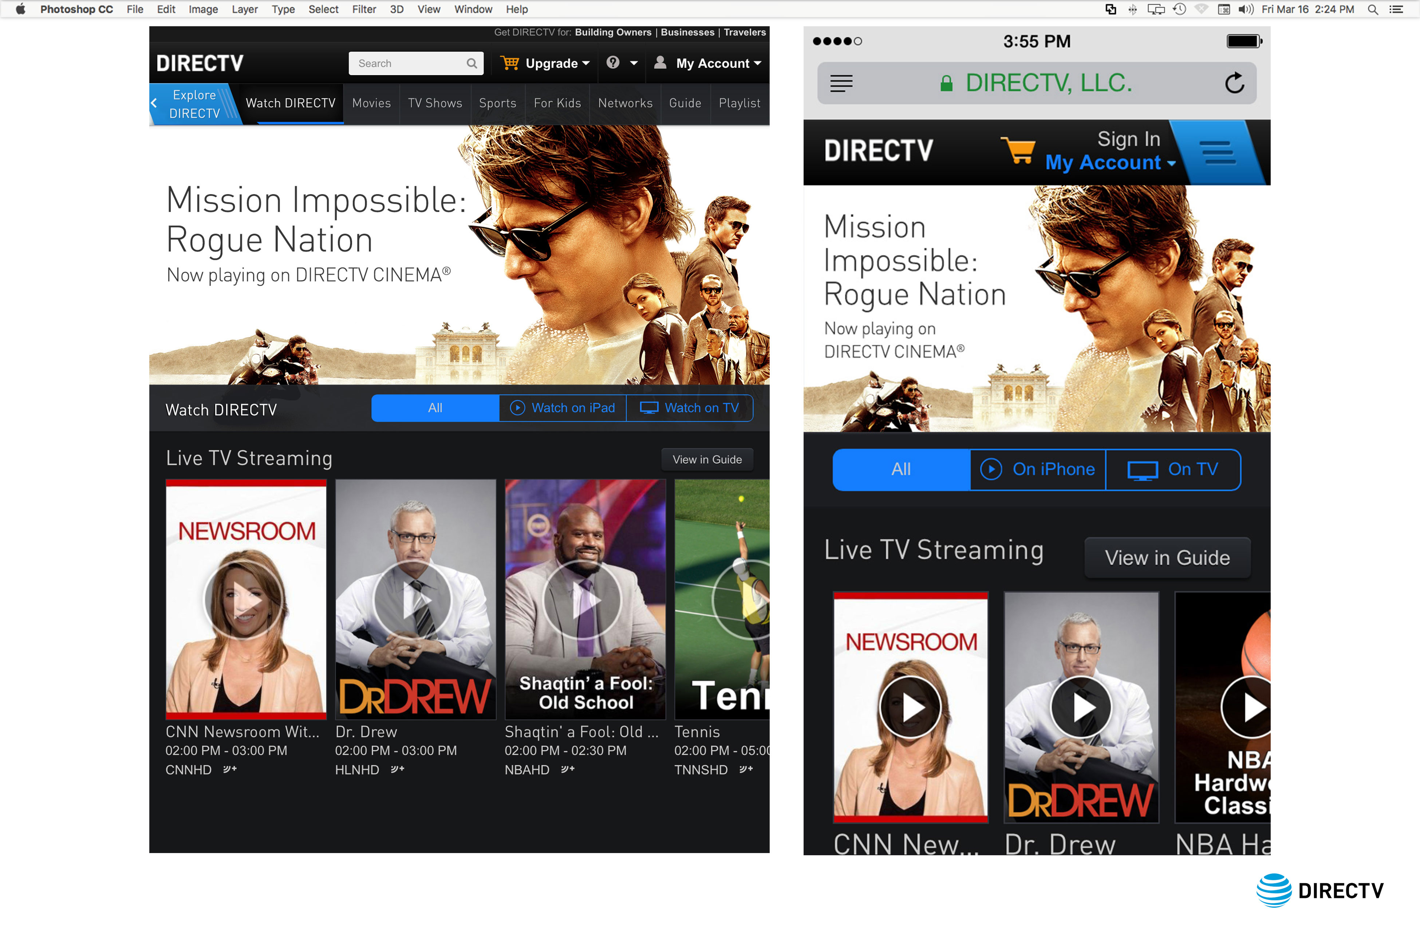Image resolution: width=1420 pixels, height=935 pixels.
Task: Switch mobile filter to On iPhone
Action: coord(1038,470)
